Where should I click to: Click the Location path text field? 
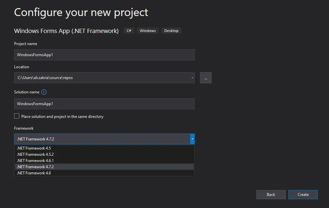pos(101,78)
